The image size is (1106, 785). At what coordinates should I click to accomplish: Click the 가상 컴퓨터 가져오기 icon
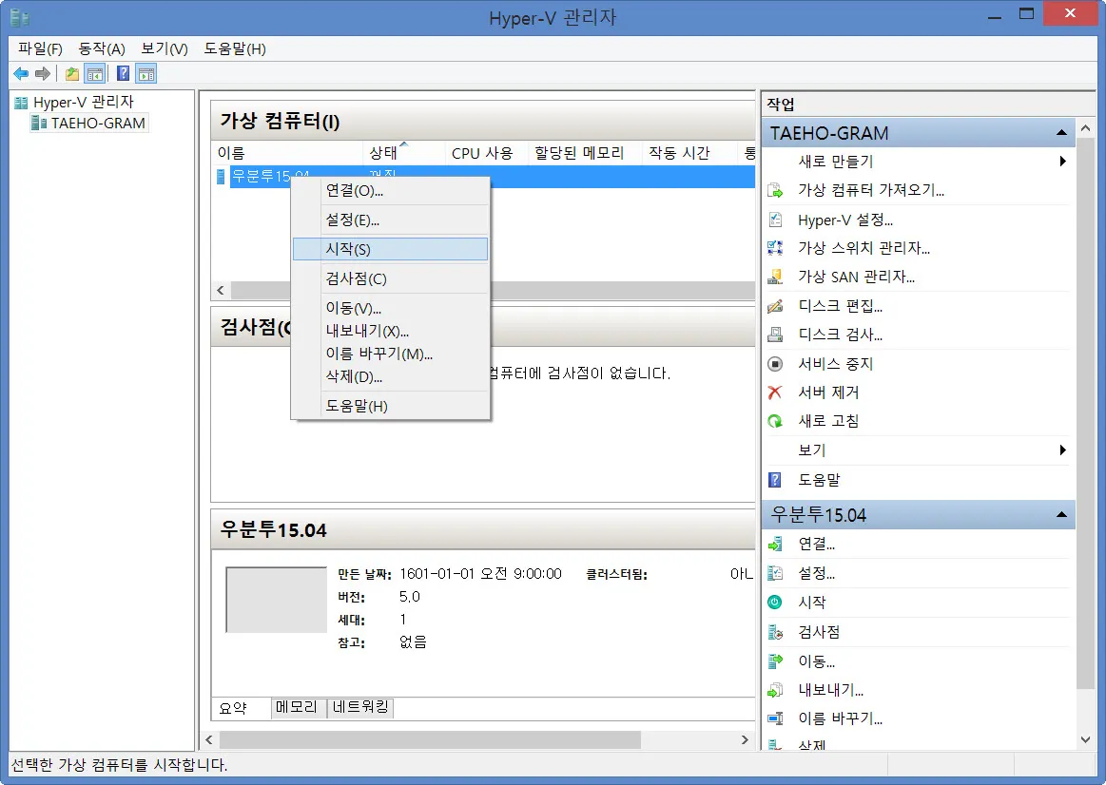(775, 190)
